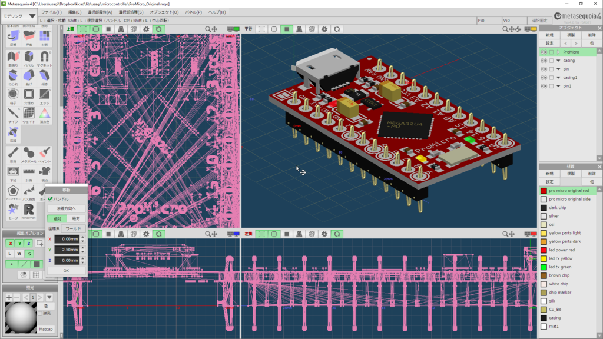Toggle the Y axis edit constraint

[19, 243]
